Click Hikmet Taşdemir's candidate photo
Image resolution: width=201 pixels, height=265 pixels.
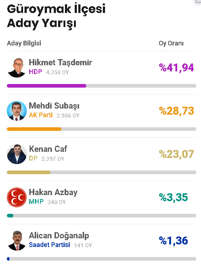(17, 68)
